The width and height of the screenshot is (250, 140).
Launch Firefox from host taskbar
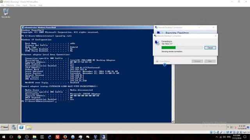[x=65, y=137]
